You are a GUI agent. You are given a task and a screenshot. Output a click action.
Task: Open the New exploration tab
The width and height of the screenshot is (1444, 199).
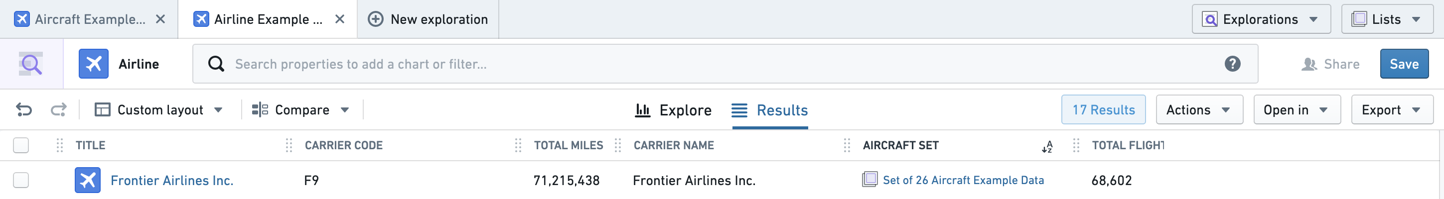click(x=428, y=19)
